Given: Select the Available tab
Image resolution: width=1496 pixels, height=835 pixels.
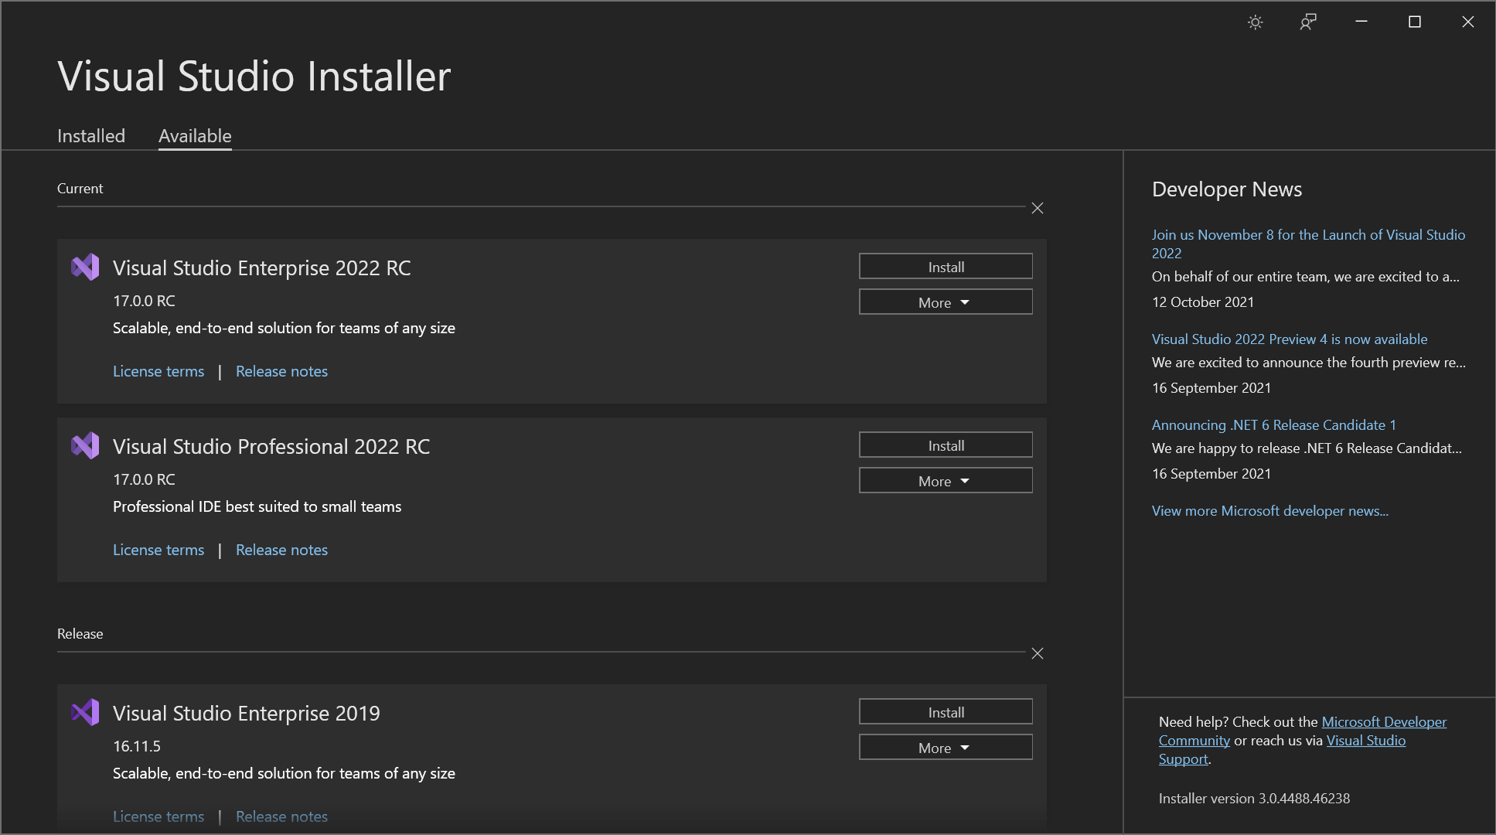Looking at the screenshot, I should [x=195, y=136].
